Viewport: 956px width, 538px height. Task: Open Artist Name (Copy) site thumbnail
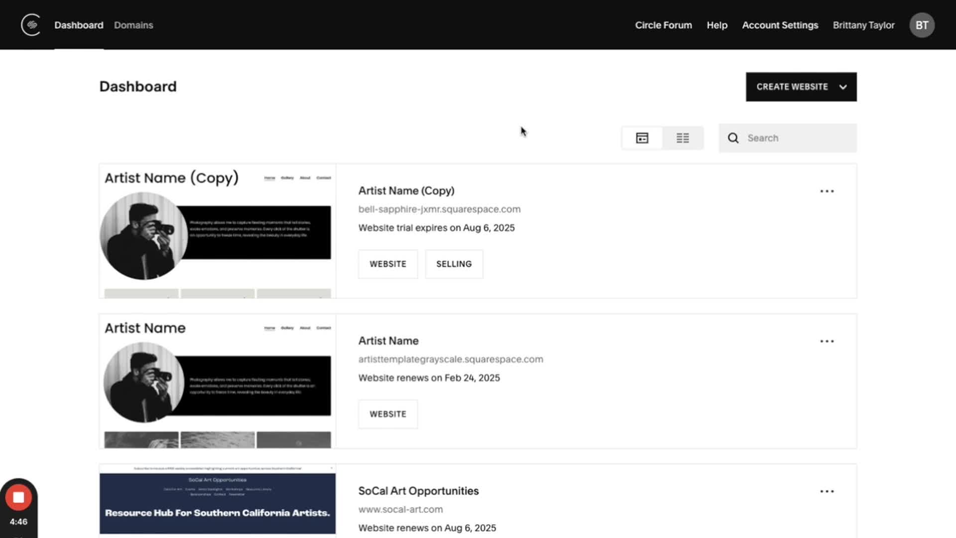point(218,231)
